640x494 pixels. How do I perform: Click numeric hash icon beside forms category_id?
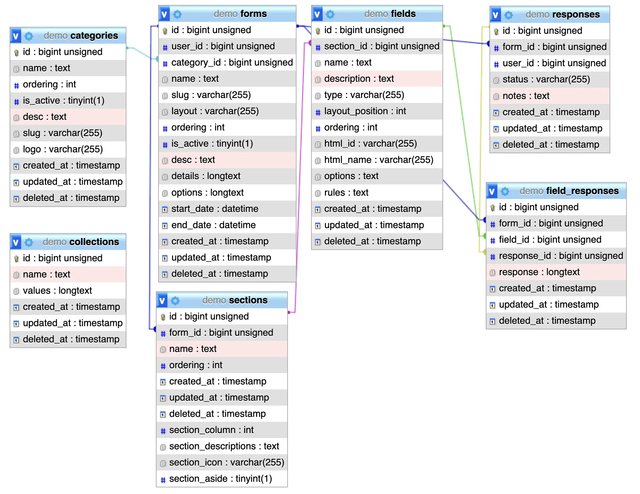(x=165, y=63)
